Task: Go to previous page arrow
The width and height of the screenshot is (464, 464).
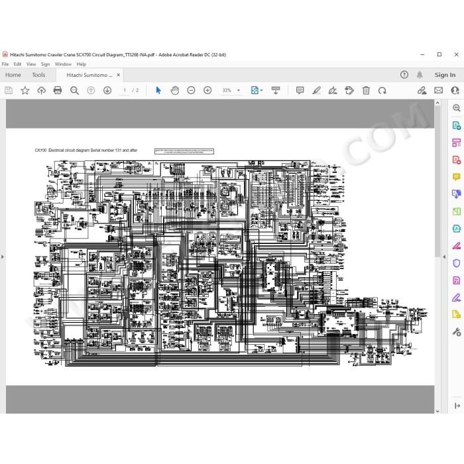Action: coord(91,90)
